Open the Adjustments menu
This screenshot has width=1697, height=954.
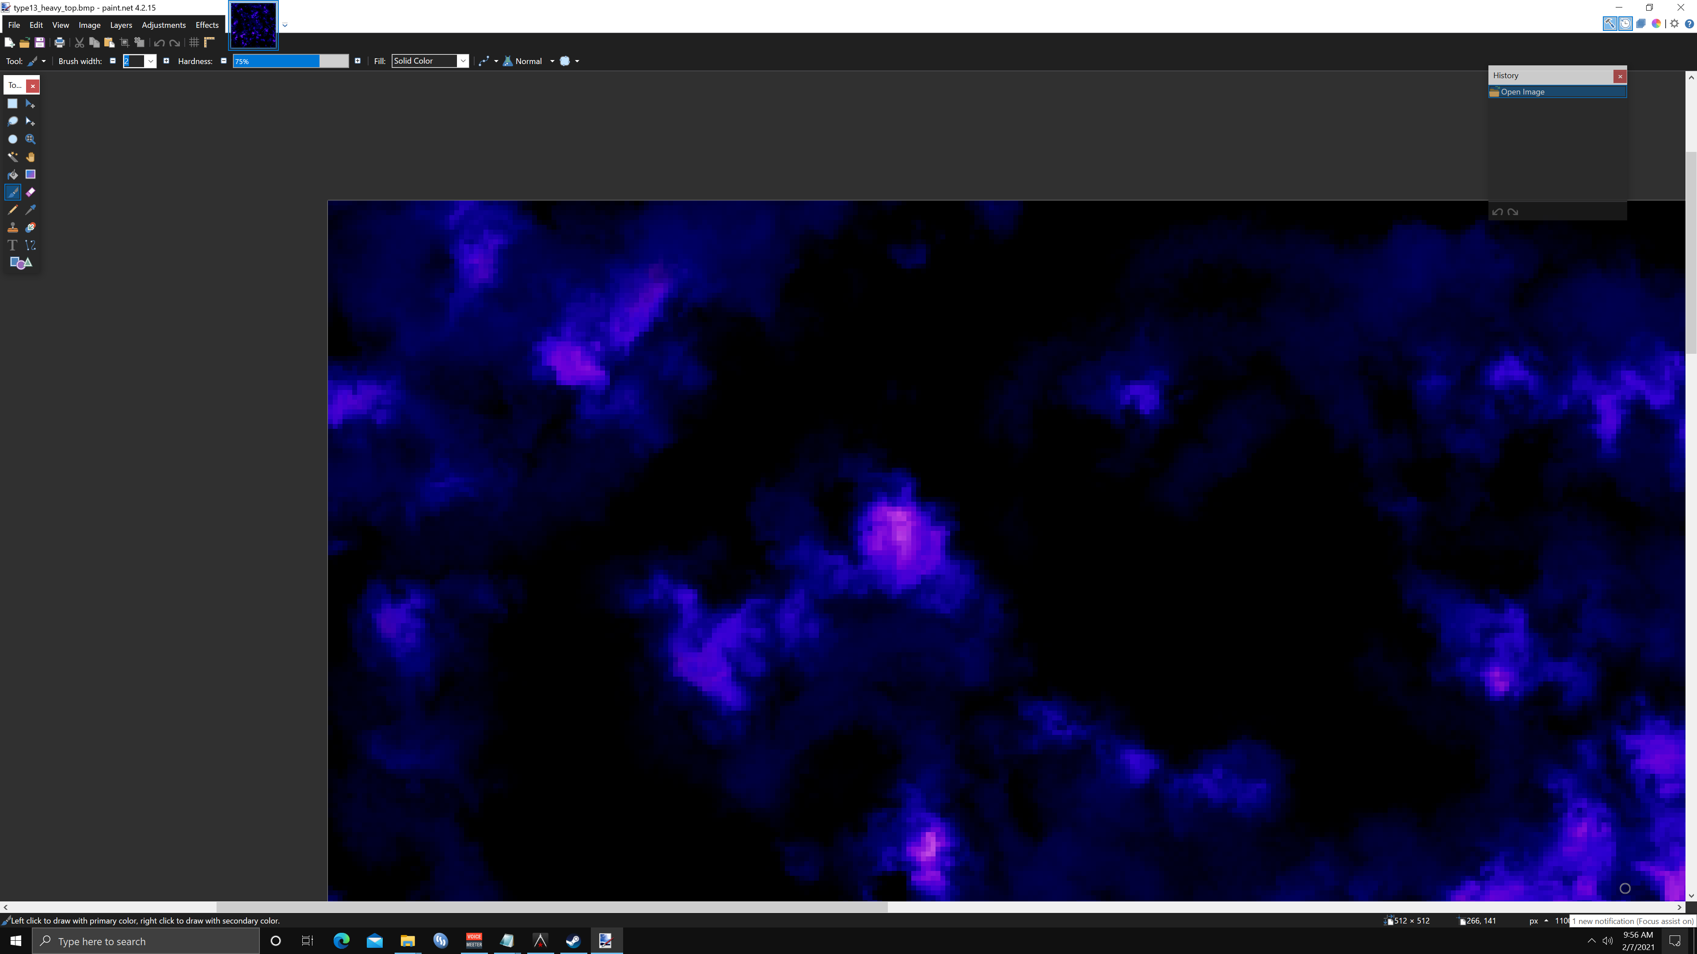click(x=164, y=25)
